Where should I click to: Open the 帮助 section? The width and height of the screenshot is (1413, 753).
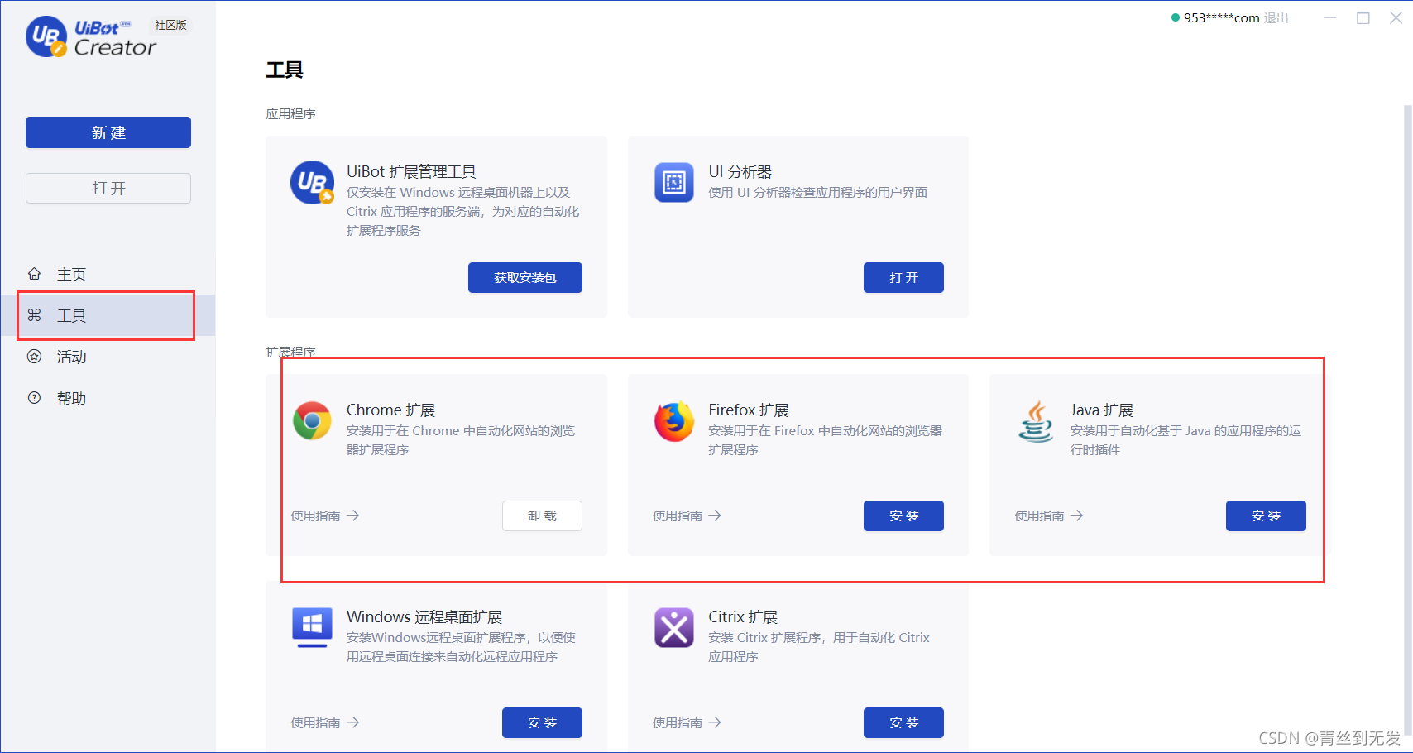pyautogui.click(x=108, y=398)
